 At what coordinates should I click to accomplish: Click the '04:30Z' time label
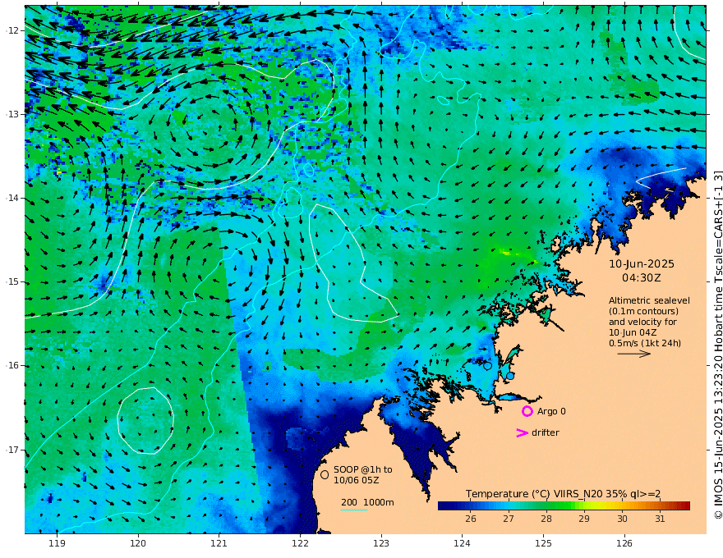click(642, 278)
